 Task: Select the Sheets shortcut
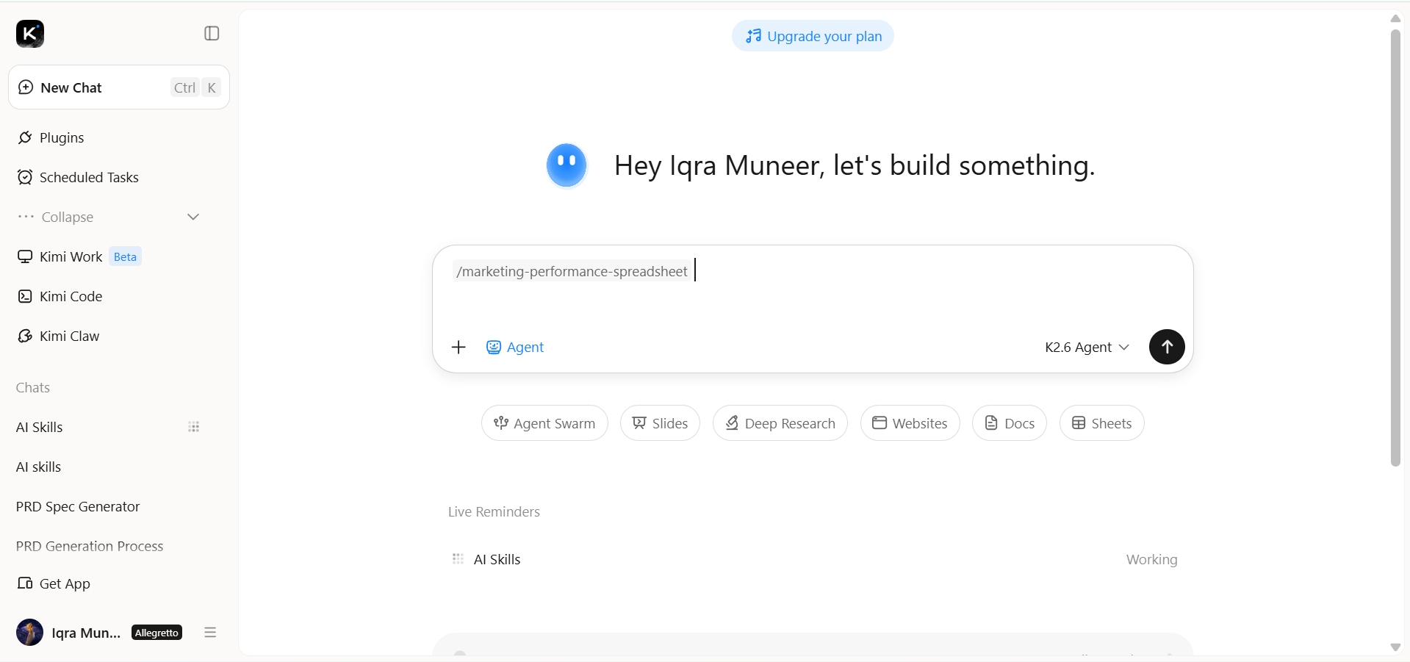click(x=1101, y=423)
